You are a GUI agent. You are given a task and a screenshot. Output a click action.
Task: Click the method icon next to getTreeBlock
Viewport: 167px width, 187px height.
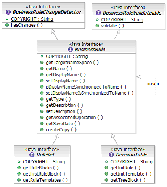coord(106,180)
